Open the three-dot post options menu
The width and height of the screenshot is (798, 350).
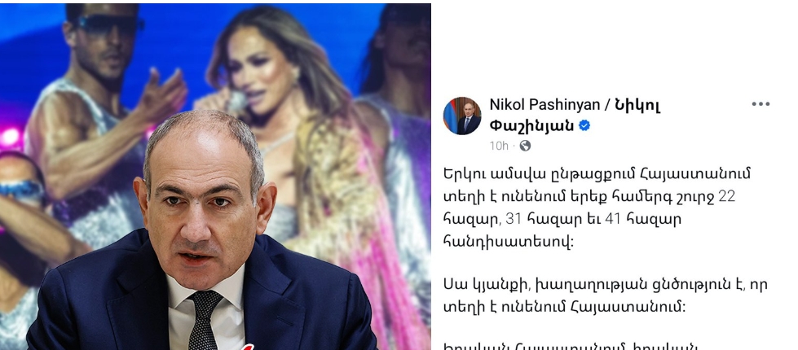761,104
